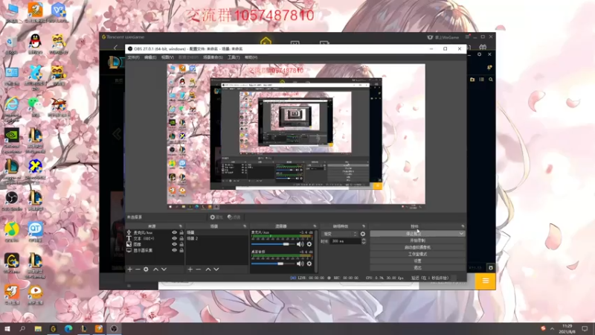Image resolution: width=595 pixels, height=335 pixels.
Task: Open 麦克风/Aux audio settings gear
Action: click(x=309, y=244)
